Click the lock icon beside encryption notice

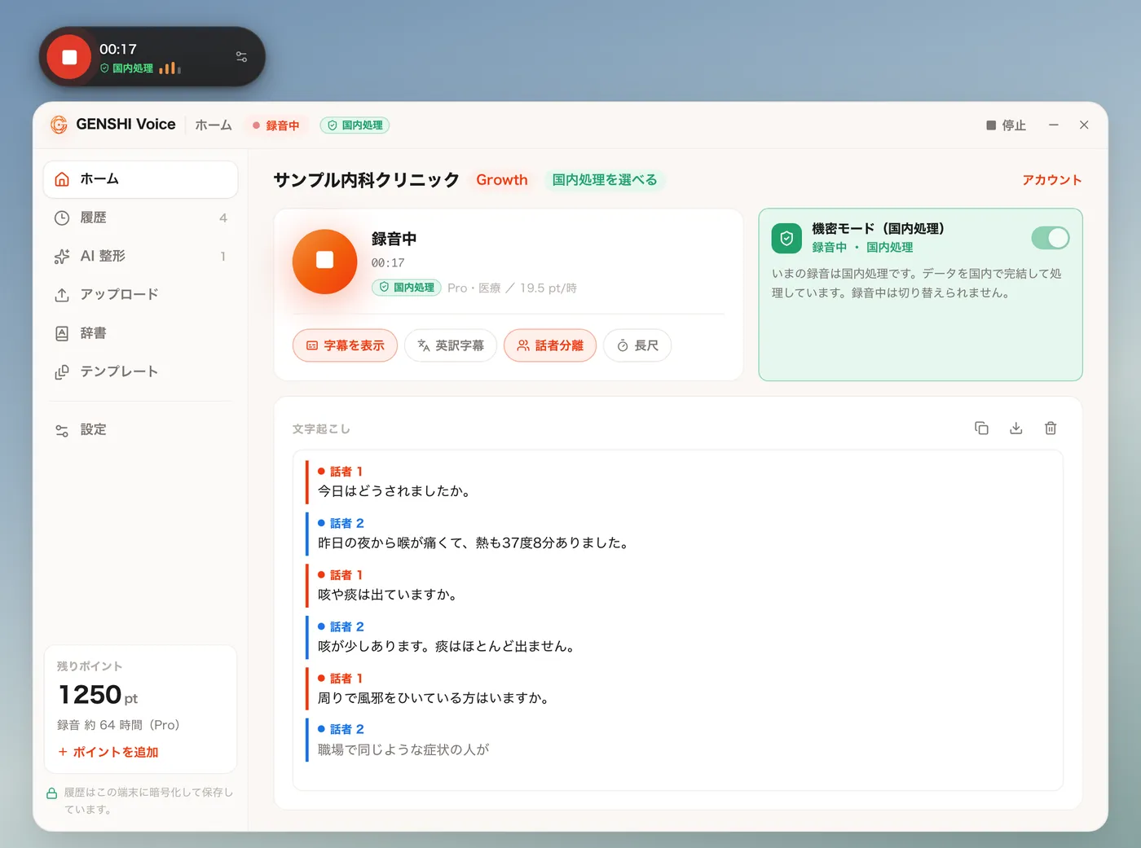pyautogui.click(x=51, y=793)
